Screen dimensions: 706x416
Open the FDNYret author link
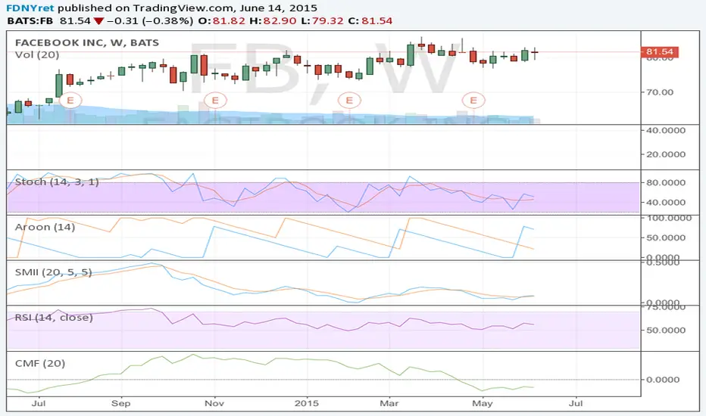(x=30, y=8)
